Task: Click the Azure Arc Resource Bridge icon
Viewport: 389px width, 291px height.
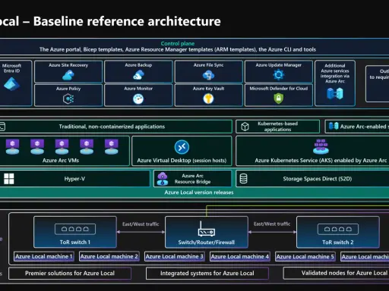Action: pos(163,179)
